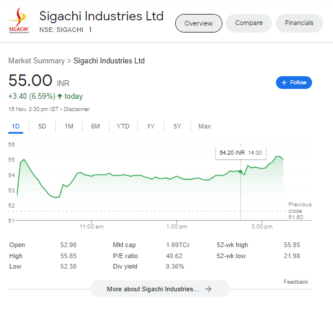Click the green up arrow beside today
This screenshot has width=333, height=318.
click(x=60, y=97)
